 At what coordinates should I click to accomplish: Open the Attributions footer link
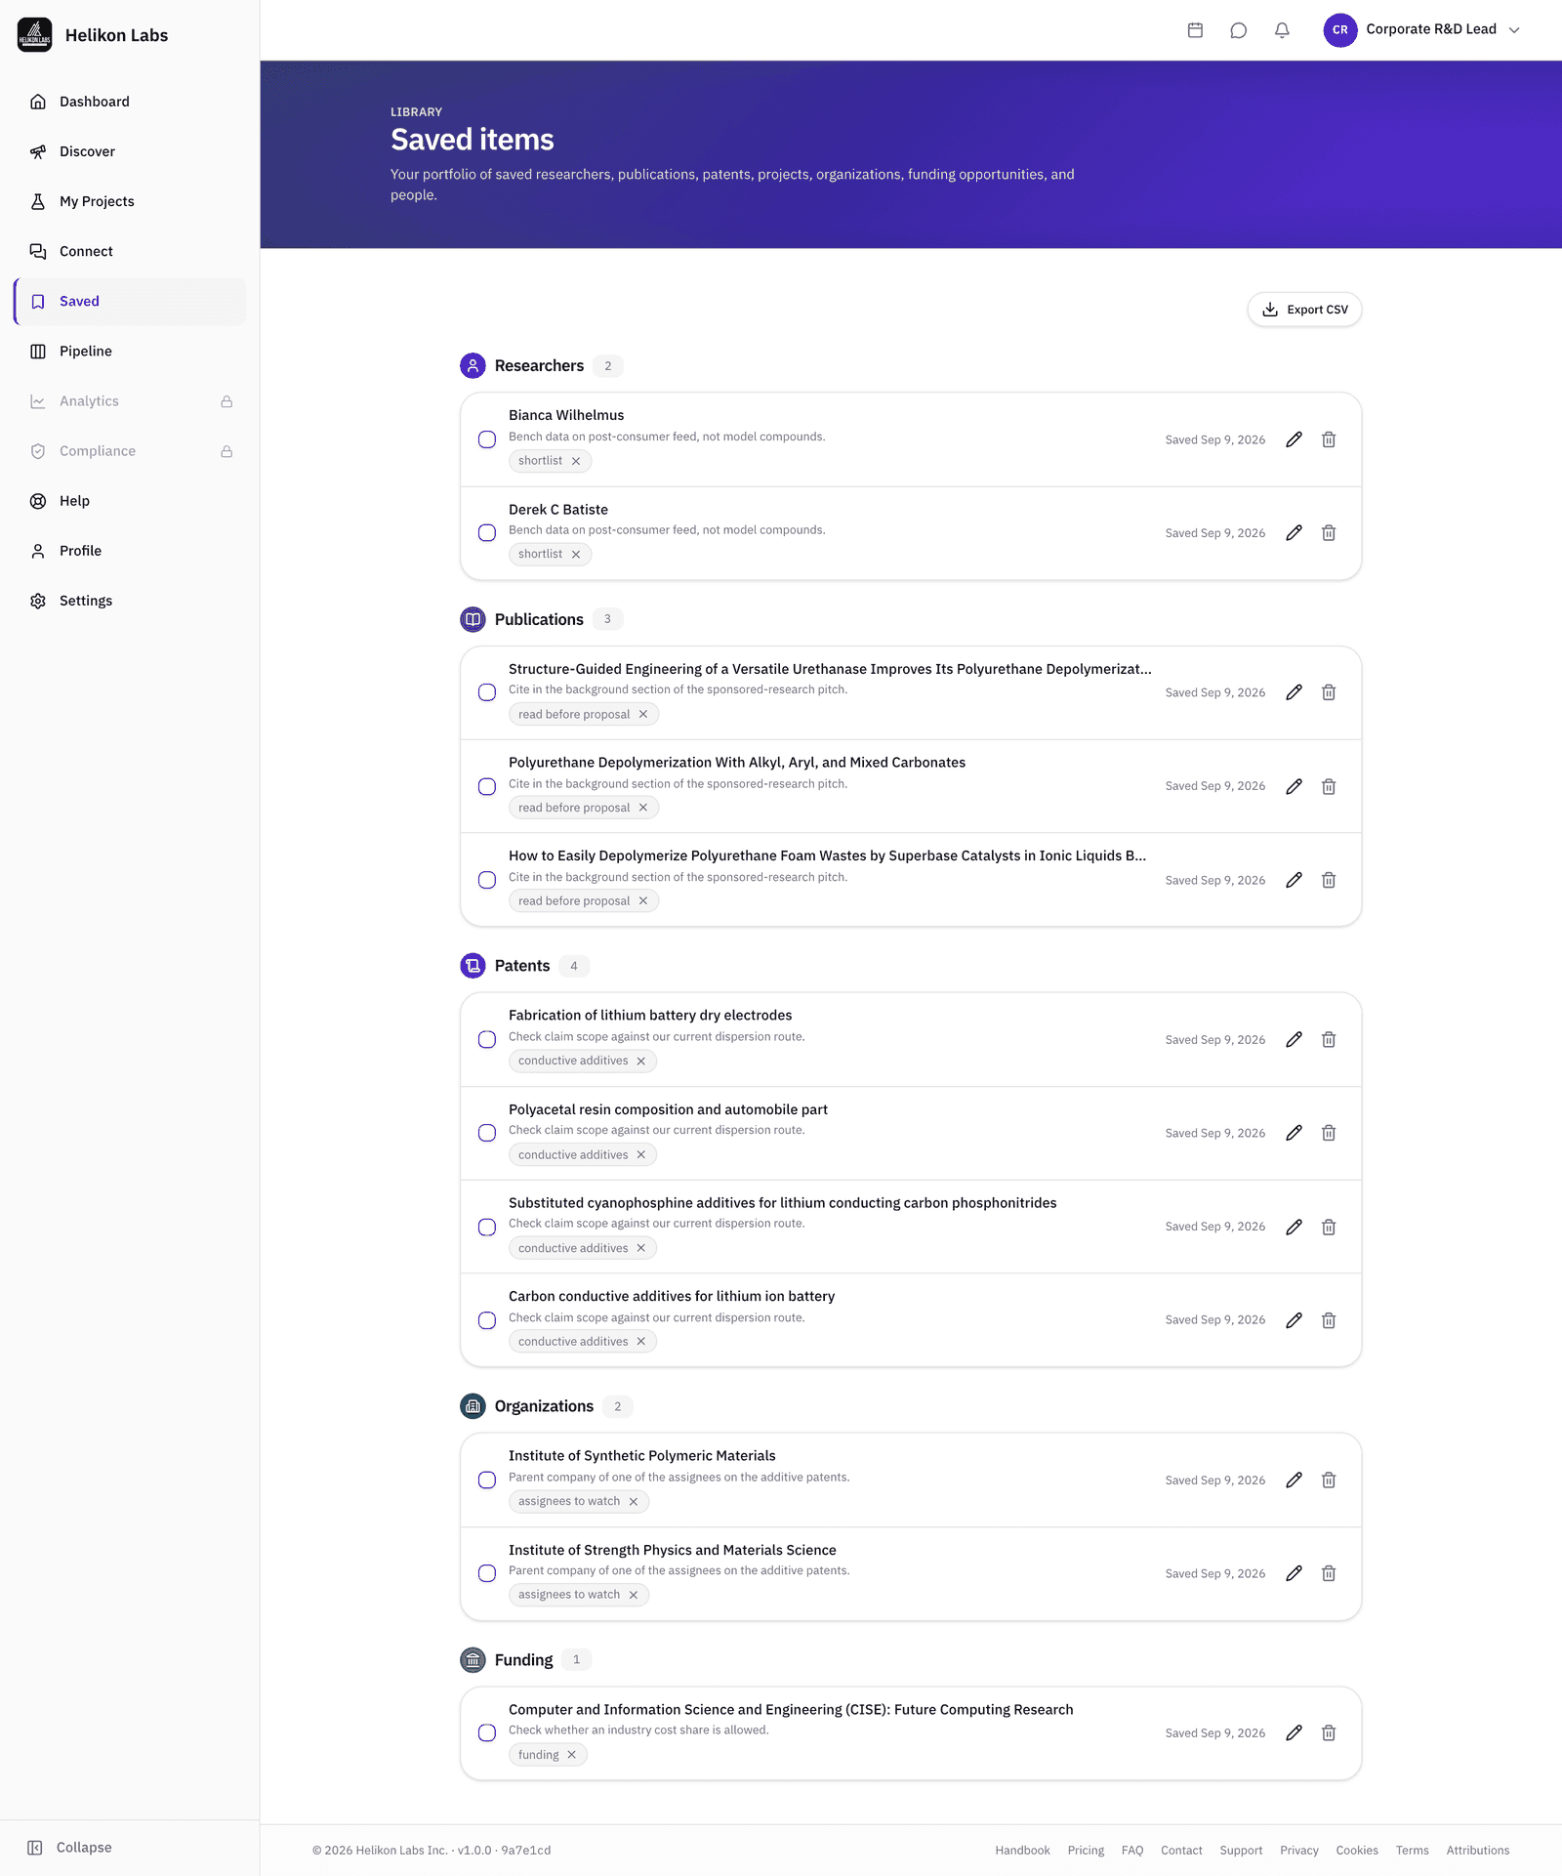1477,1851
